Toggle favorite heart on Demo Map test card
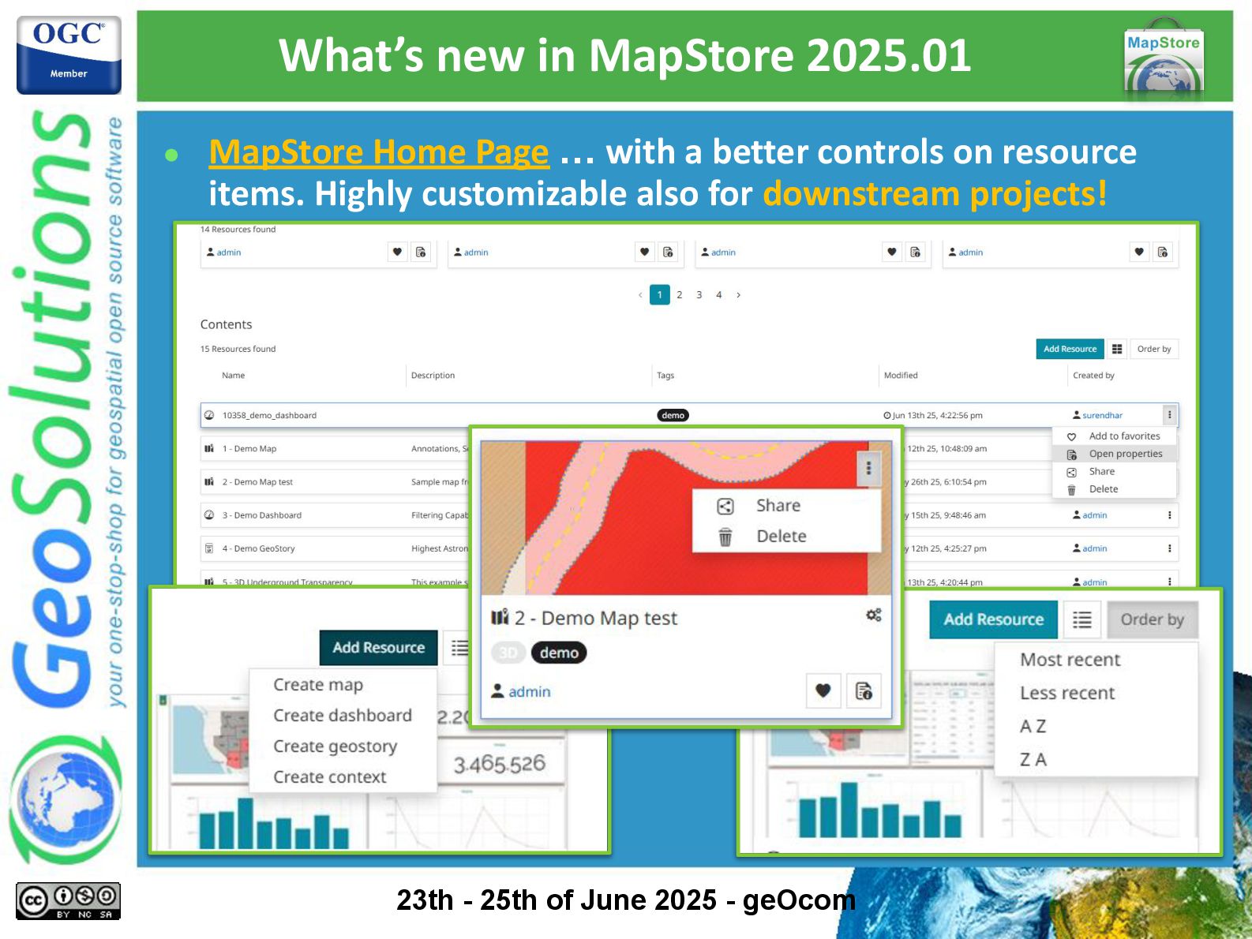The width and height of the screenshot is (1252, 939). 823,691
